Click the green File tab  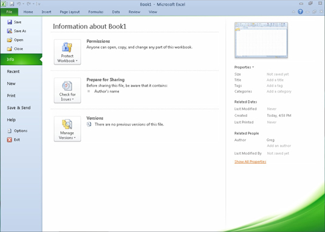9,12
